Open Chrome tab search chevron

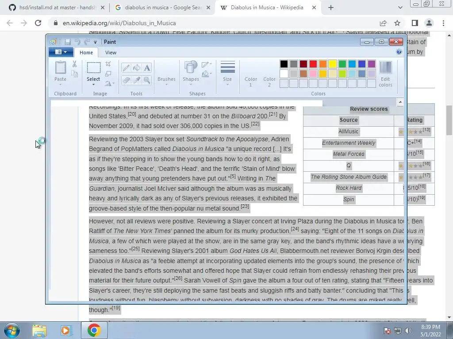(400, 8)
